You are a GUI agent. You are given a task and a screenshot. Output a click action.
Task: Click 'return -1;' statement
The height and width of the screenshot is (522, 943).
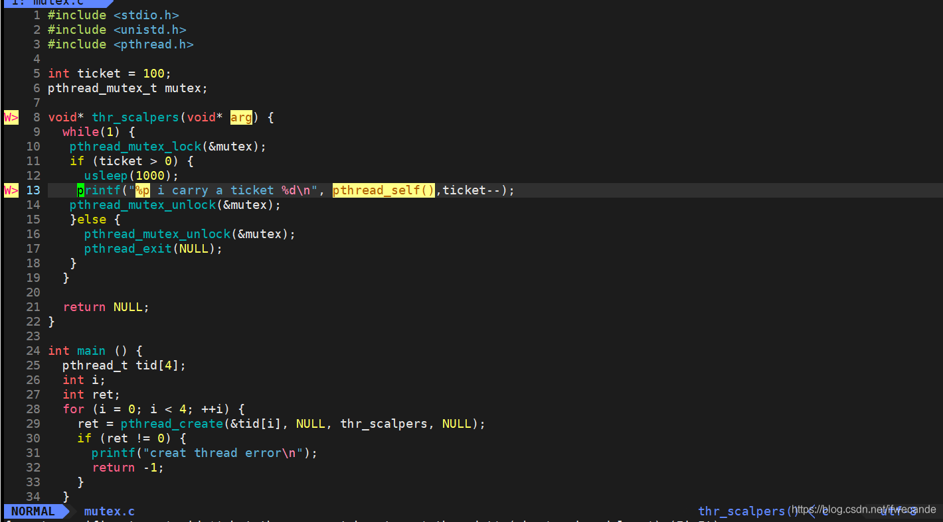[x=128, y=468]
